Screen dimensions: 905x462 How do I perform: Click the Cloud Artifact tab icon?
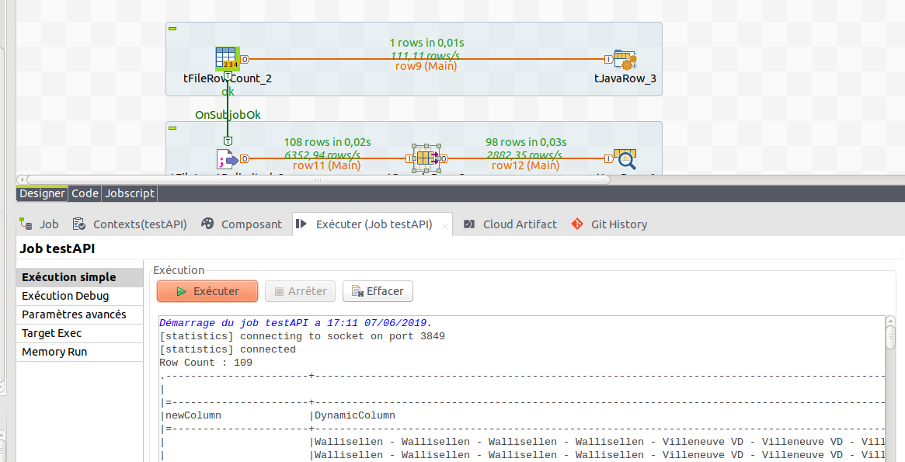pos(468,224)
